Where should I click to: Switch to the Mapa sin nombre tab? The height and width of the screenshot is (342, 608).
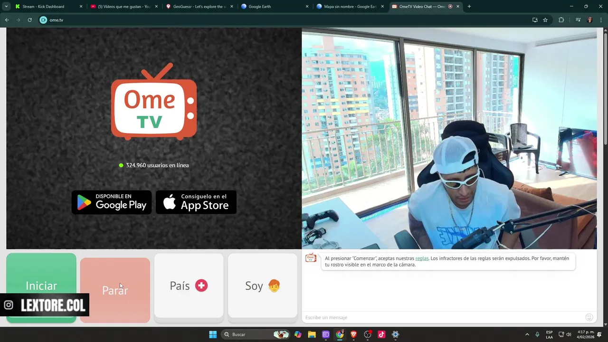point(351,7)
